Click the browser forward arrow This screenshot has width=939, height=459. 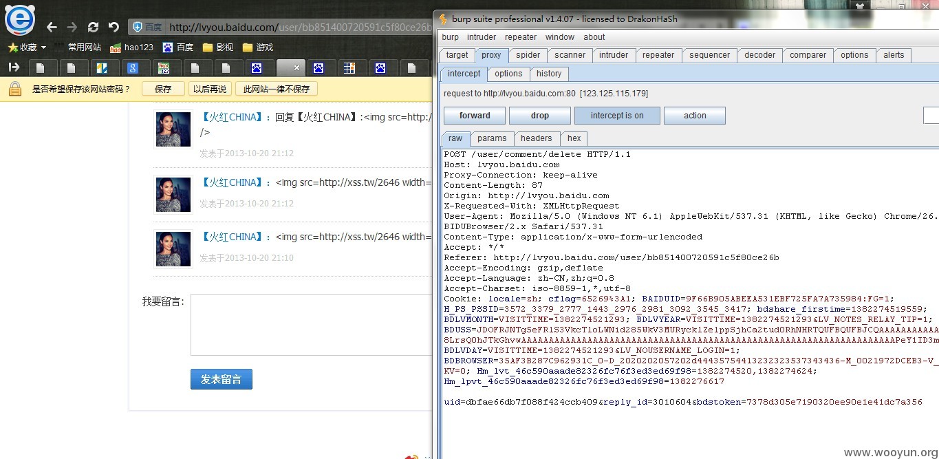pyautogui.click(x=72, y=28)
